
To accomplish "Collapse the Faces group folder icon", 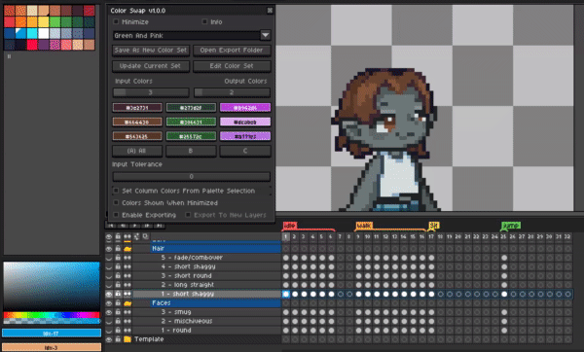I will (x=128, y=303).
